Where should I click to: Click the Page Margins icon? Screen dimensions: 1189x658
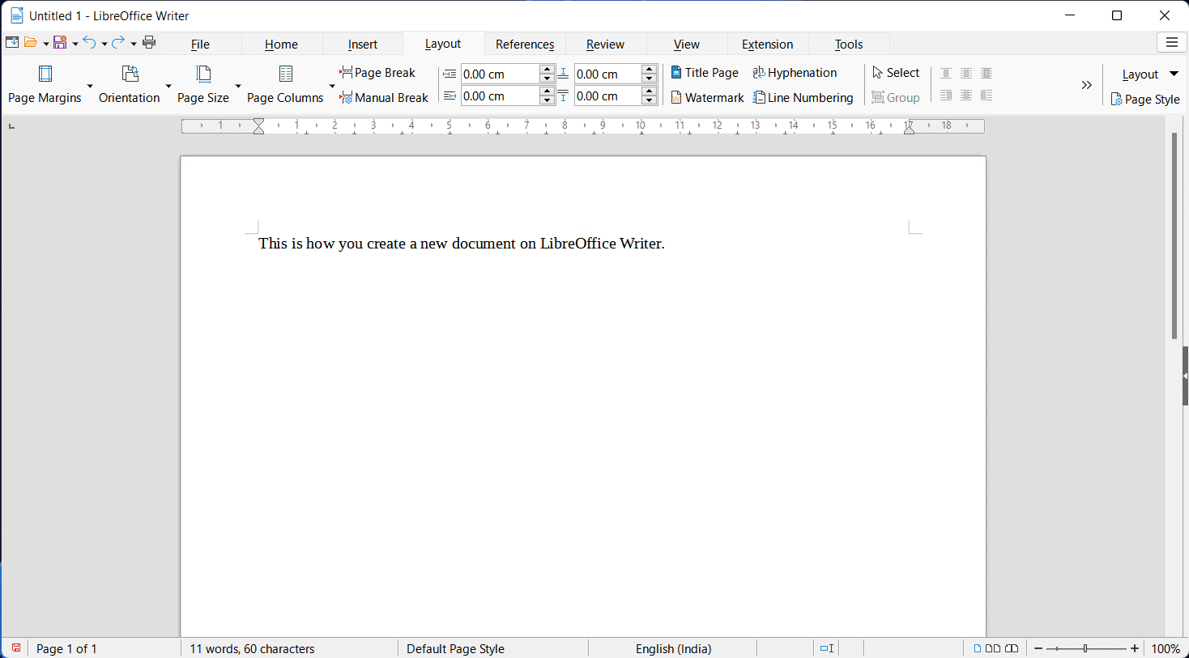(x=45, y=74)
